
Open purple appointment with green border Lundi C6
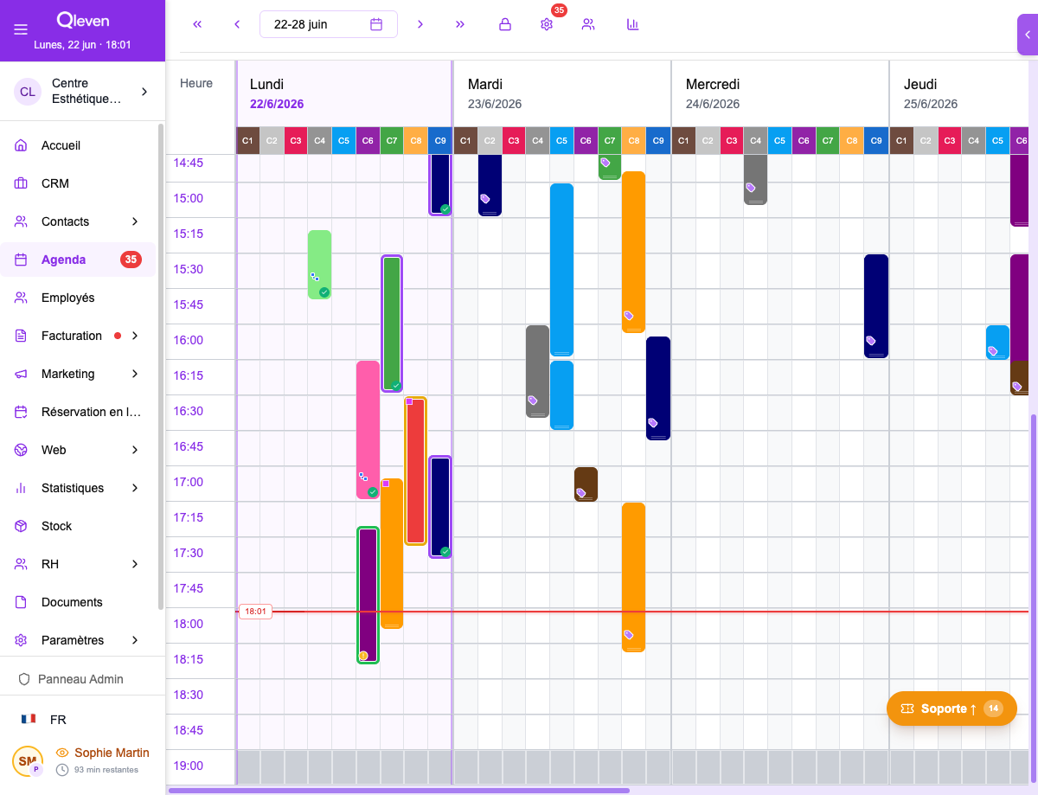(368, 595)
